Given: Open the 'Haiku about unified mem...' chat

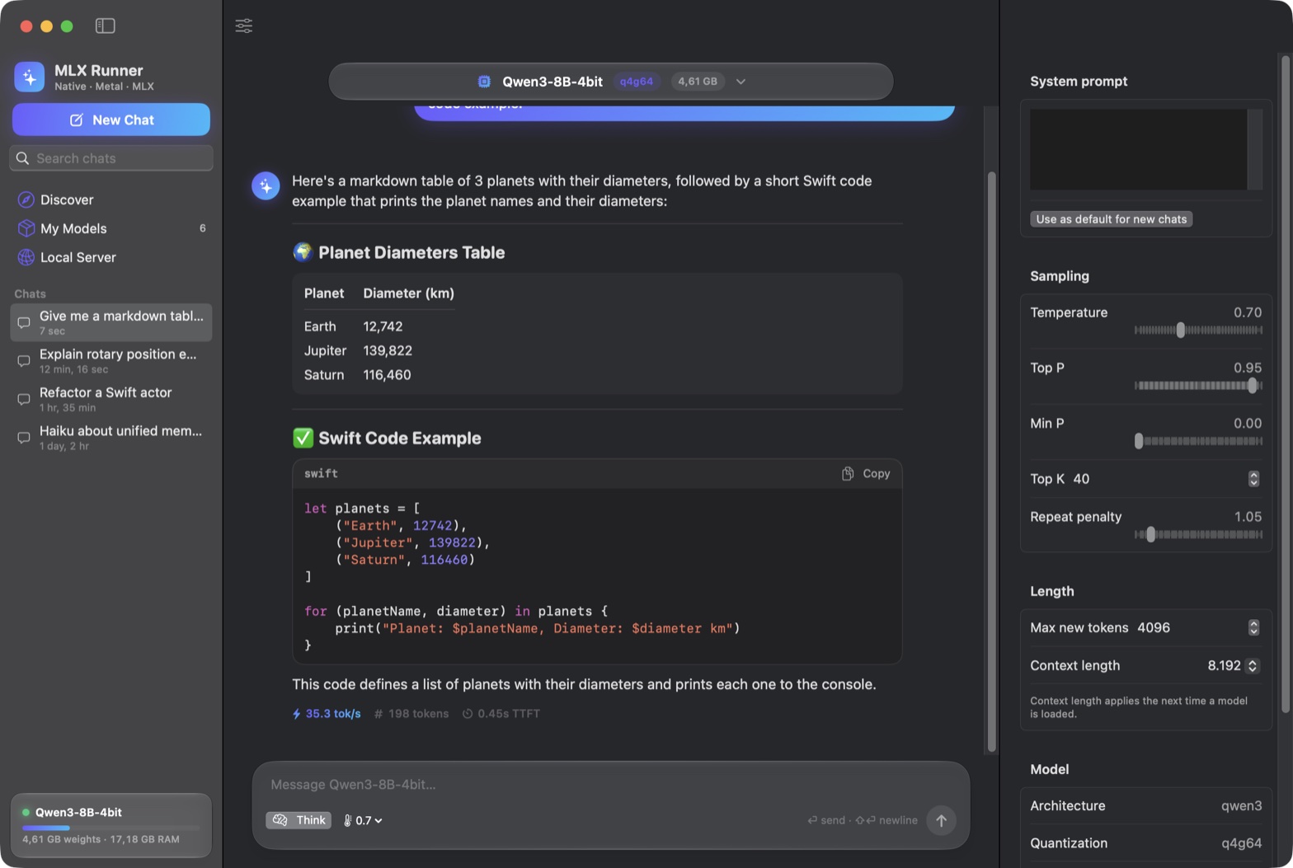Looking at the screenshot, I should tap(111, 437).
